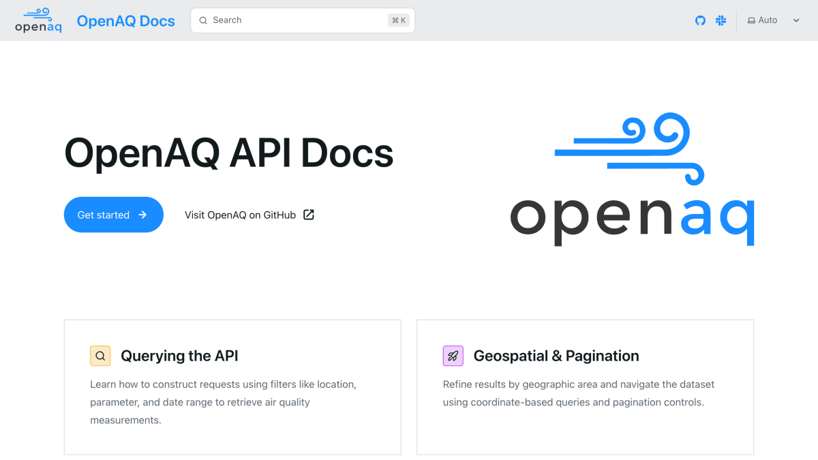
Task: Click the laptop icon beside Auto
Action: (751, 20)
